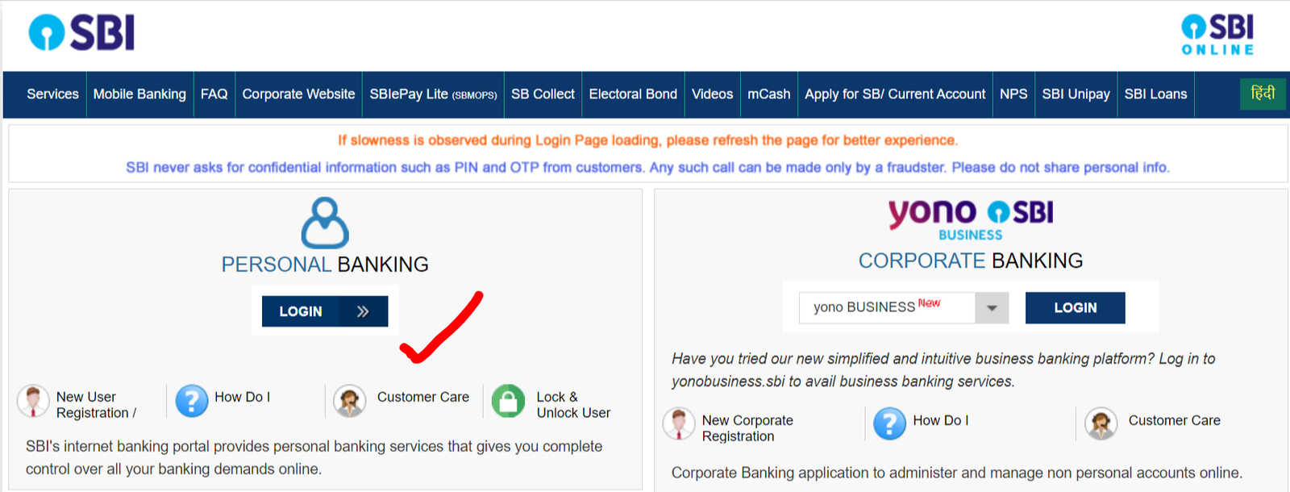Open the Services menu

(52, 94)
